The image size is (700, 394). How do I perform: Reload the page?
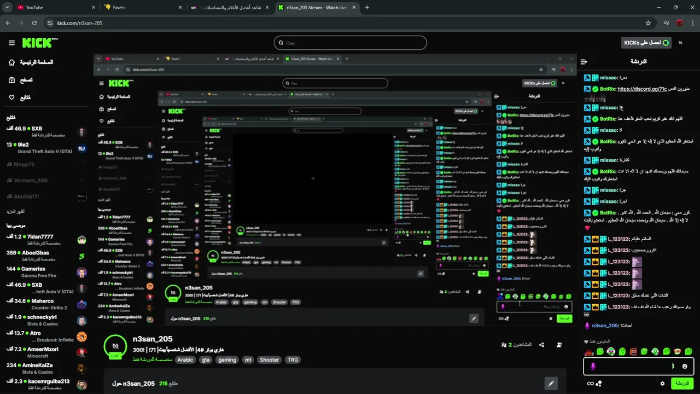point(34,23)
